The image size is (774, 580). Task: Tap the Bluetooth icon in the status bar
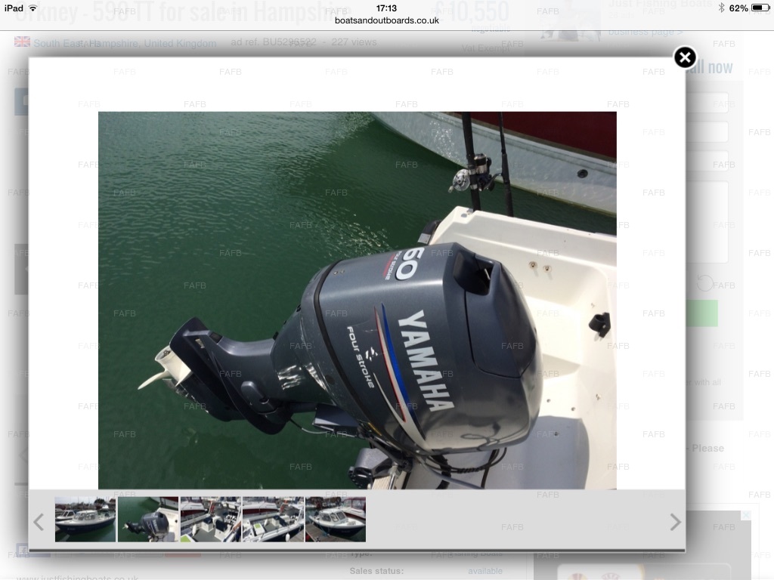pos(721,8)
